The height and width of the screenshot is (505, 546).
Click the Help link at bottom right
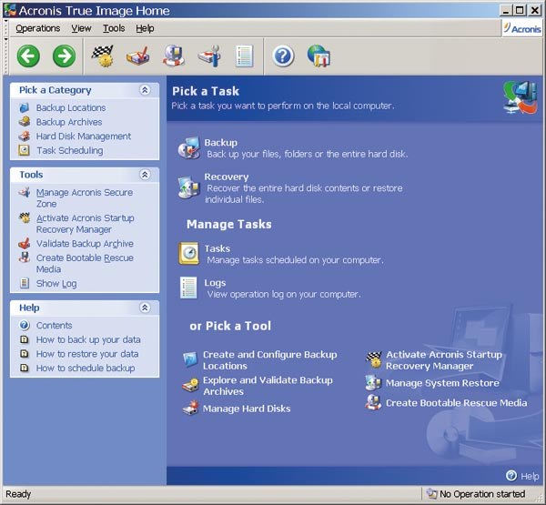click(x=522, y=476)
